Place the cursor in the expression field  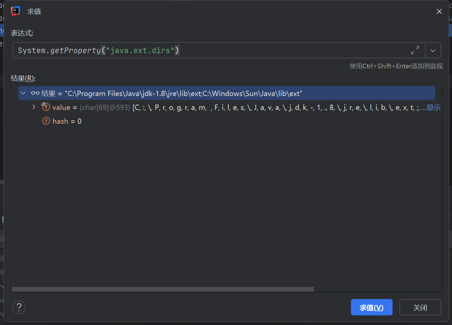click(x=231, y=50)
